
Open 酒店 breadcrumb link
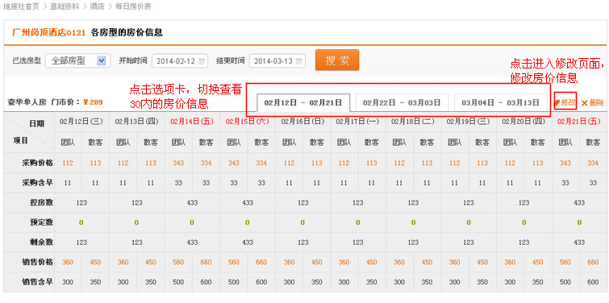97,6
